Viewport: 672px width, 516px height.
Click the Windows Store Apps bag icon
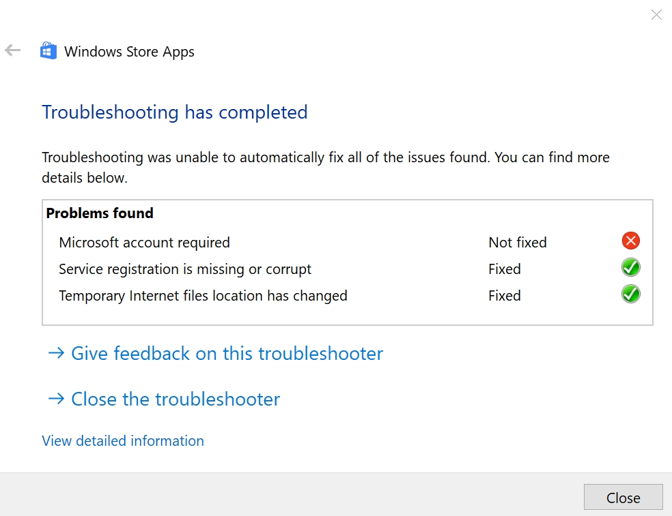[48, 51]
